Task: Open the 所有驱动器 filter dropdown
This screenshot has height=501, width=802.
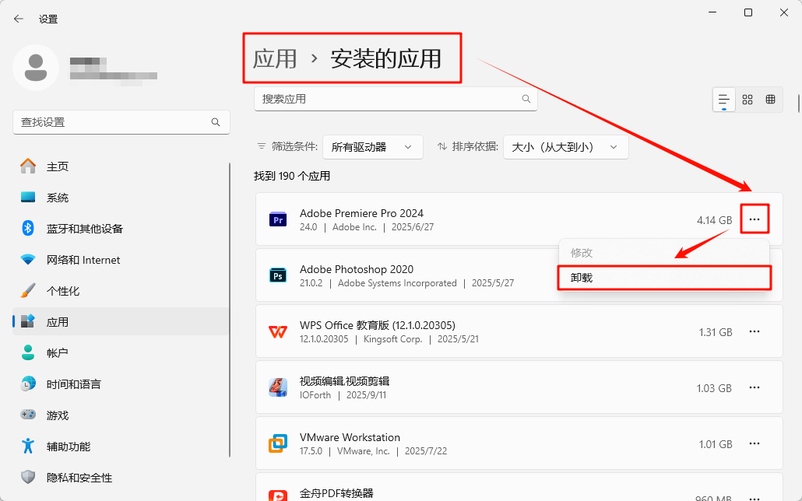Action: tap(373, 147)
